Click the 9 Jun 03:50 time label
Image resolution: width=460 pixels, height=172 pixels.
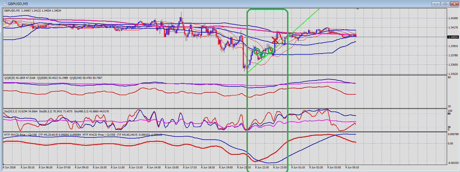[334, 167]
